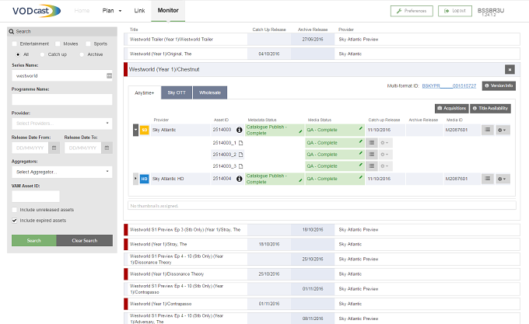
Task: Select the Catch up radio button
Action: (42, 54)
